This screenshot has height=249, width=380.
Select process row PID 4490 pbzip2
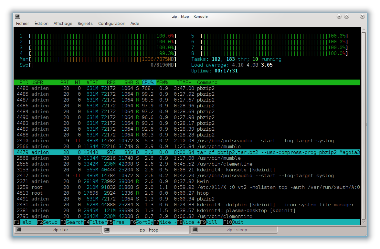pyautogui.click(x=187, y=117)
